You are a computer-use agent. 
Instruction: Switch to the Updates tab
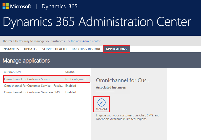coord(31,49)
